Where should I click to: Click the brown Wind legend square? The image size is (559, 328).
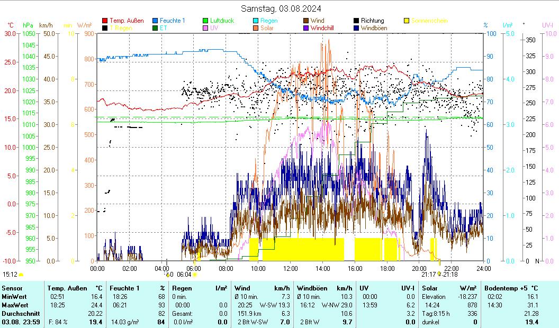(306, 21)
